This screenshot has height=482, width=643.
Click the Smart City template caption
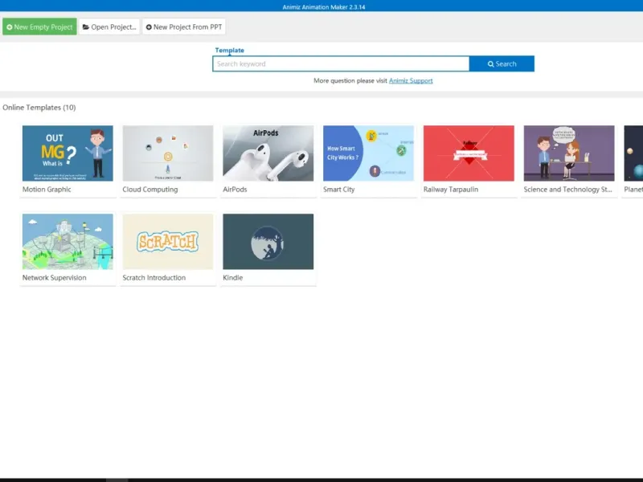[338, 190]
